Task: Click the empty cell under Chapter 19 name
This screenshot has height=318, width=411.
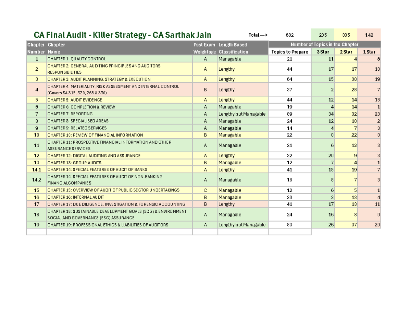Action: [120, 232]
